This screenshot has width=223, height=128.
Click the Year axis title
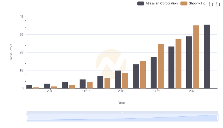tap(122, 103)
